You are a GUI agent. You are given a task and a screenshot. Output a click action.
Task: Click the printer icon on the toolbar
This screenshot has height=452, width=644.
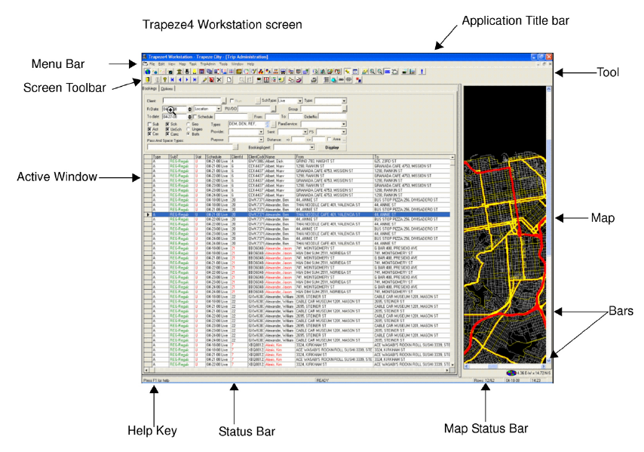pyautogui.click(x=312, y=81)
